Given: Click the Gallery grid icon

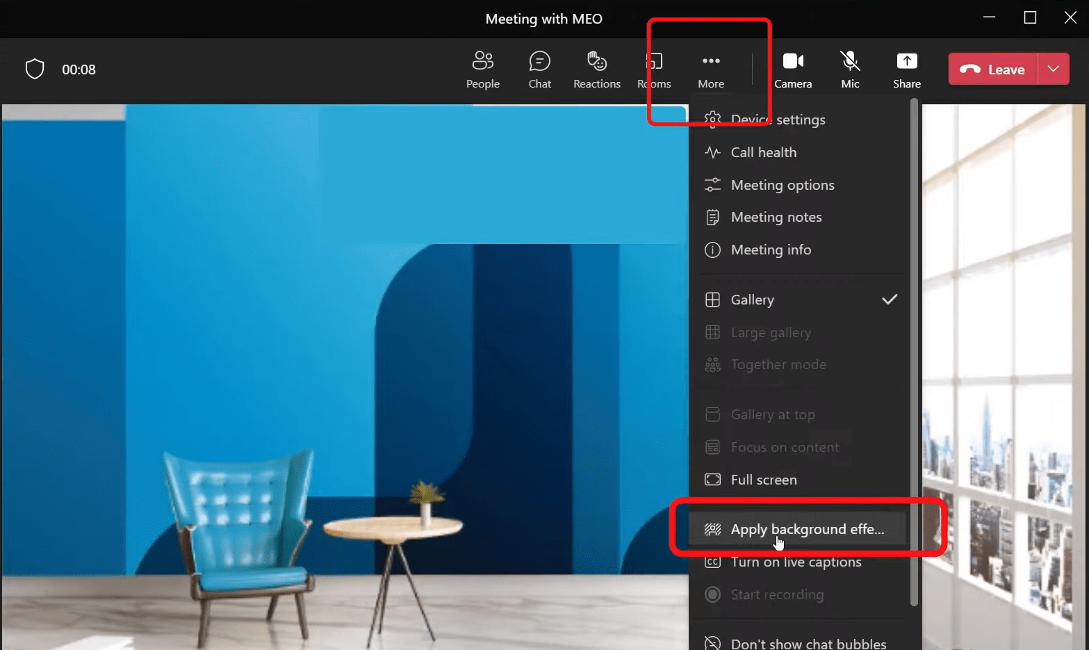Looking at the screenshot, I should pos(712,300).
